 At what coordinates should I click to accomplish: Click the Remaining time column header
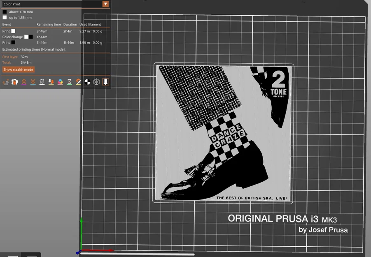[49, 24]
